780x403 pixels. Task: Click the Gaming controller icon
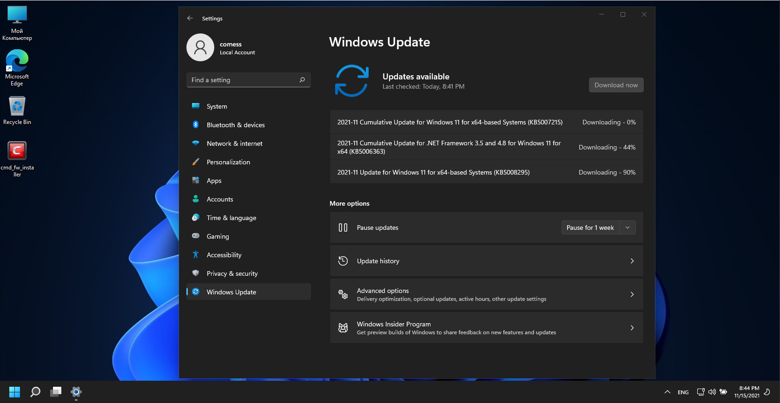(196, 236)
